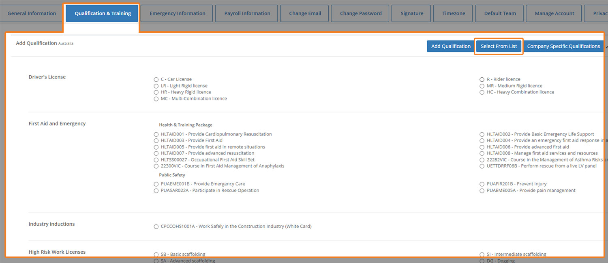Switch to Qualification & Training tab
Image resolution: width=608 pixels, height=263 pixels.
click(103, 13)
